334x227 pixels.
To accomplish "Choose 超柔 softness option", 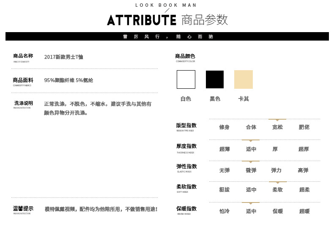I will [x=304, y=190].
